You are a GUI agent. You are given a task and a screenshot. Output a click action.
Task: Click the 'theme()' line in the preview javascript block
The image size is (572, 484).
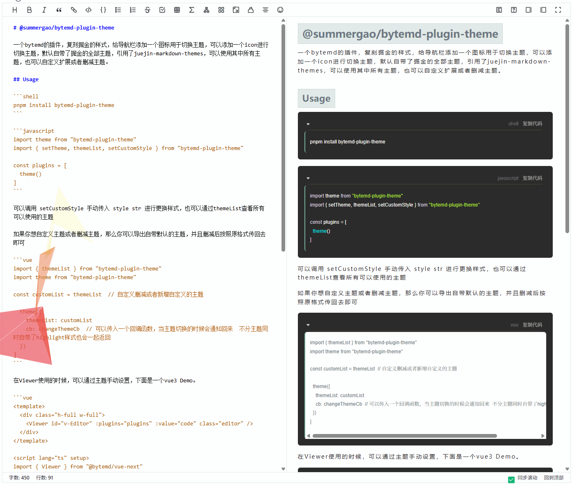[x=321, y=231]
